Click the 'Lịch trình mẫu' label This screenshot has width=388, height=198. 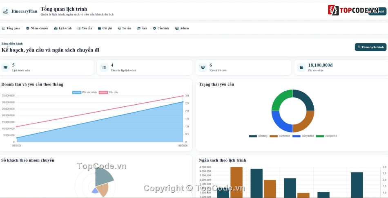click(21, 70)
